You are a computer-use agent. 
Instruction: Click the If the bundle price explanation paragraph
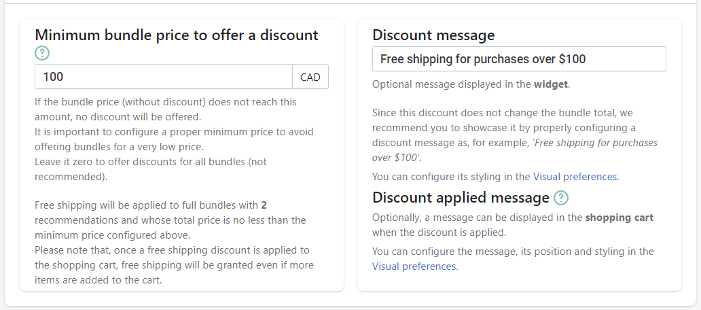click(166, 109)
